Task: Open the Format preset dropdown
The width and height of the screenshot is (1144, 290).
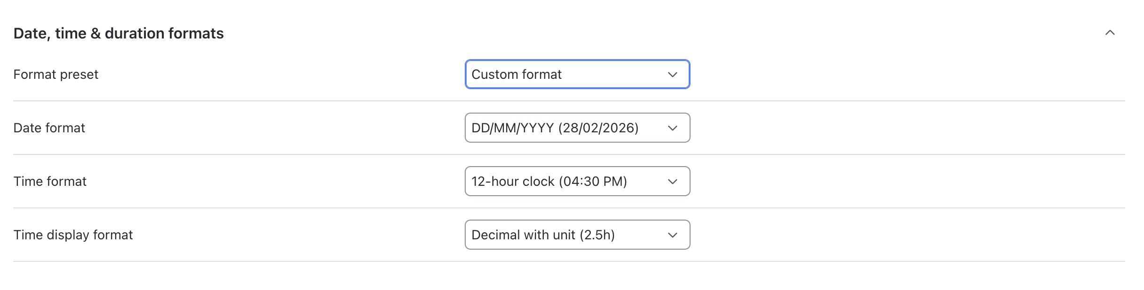Action: pos(577,74)
